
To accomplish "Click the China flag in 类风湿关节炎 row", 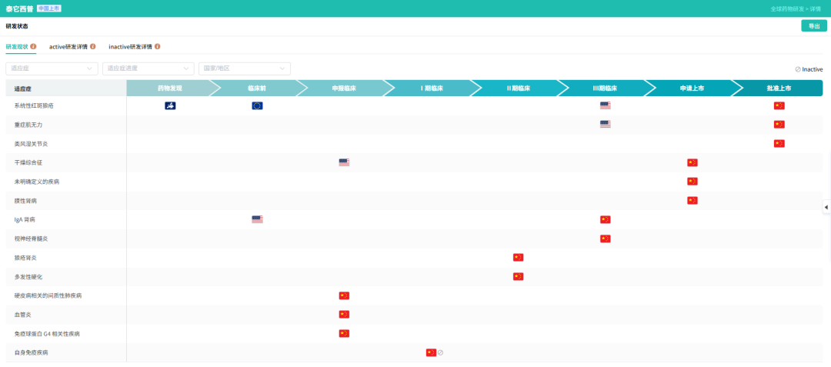I will (779, 143).
